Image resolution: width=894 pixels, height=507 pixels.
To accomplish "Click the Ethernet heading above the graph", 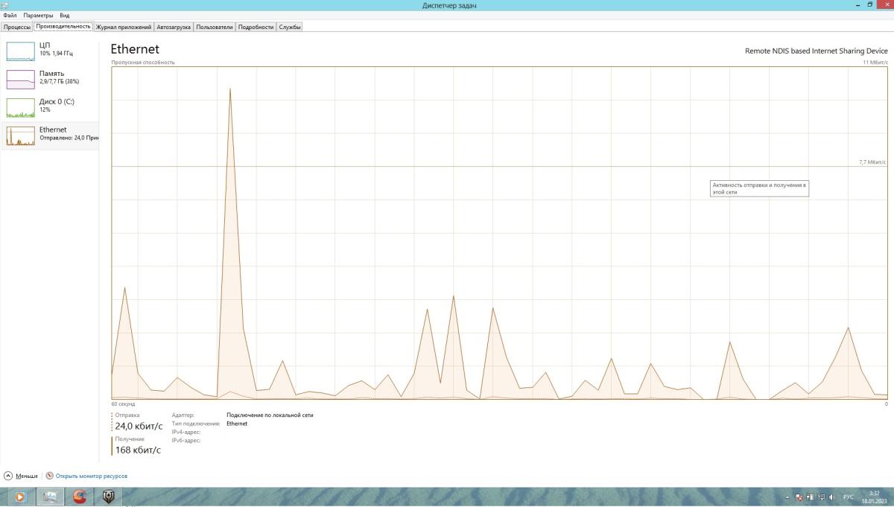I will click(135, 49).
